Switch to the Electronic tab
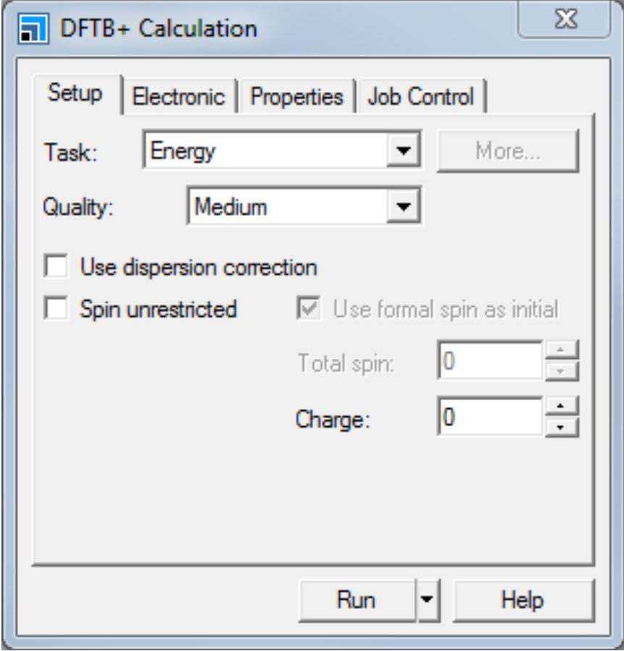This screenshot has width=624, height=651. point(178,96)
